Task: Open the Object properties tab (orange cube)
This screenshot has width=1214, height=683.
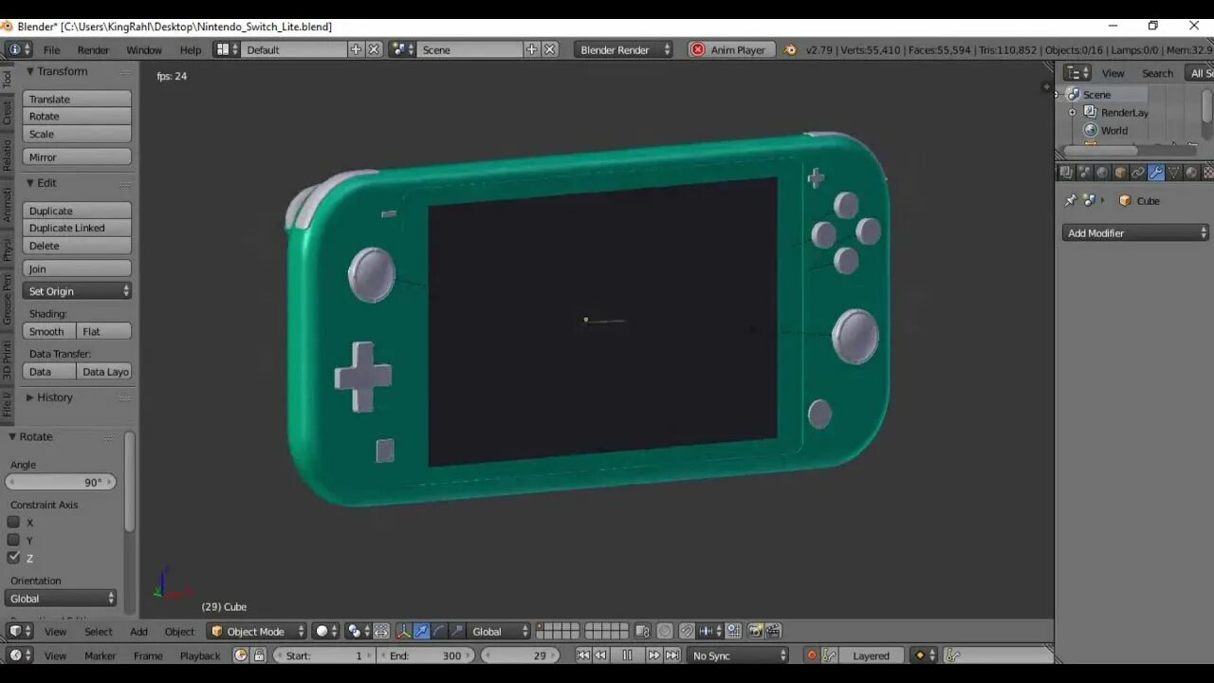Action: pos(1120,173)
